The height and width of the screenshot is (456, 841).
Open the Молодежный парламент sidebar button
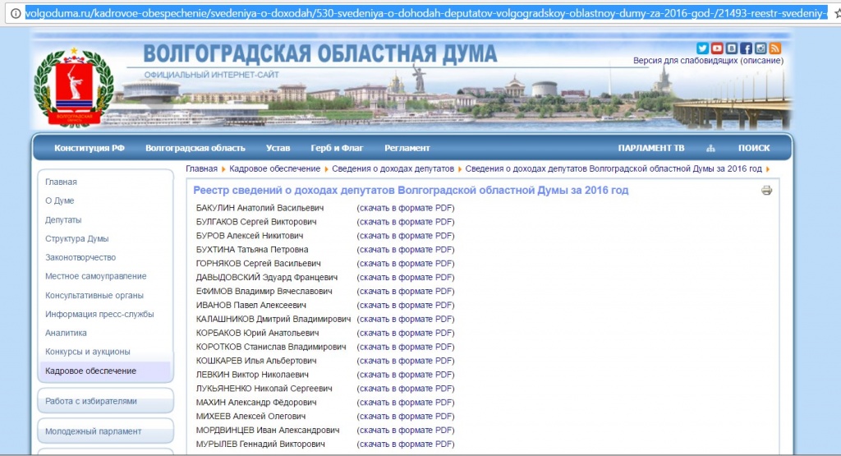click(106, 431)
